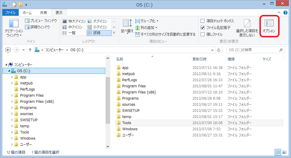Switch to large icons view in status bar
This screenshot has height=158, width=291.
coord(284,152)
